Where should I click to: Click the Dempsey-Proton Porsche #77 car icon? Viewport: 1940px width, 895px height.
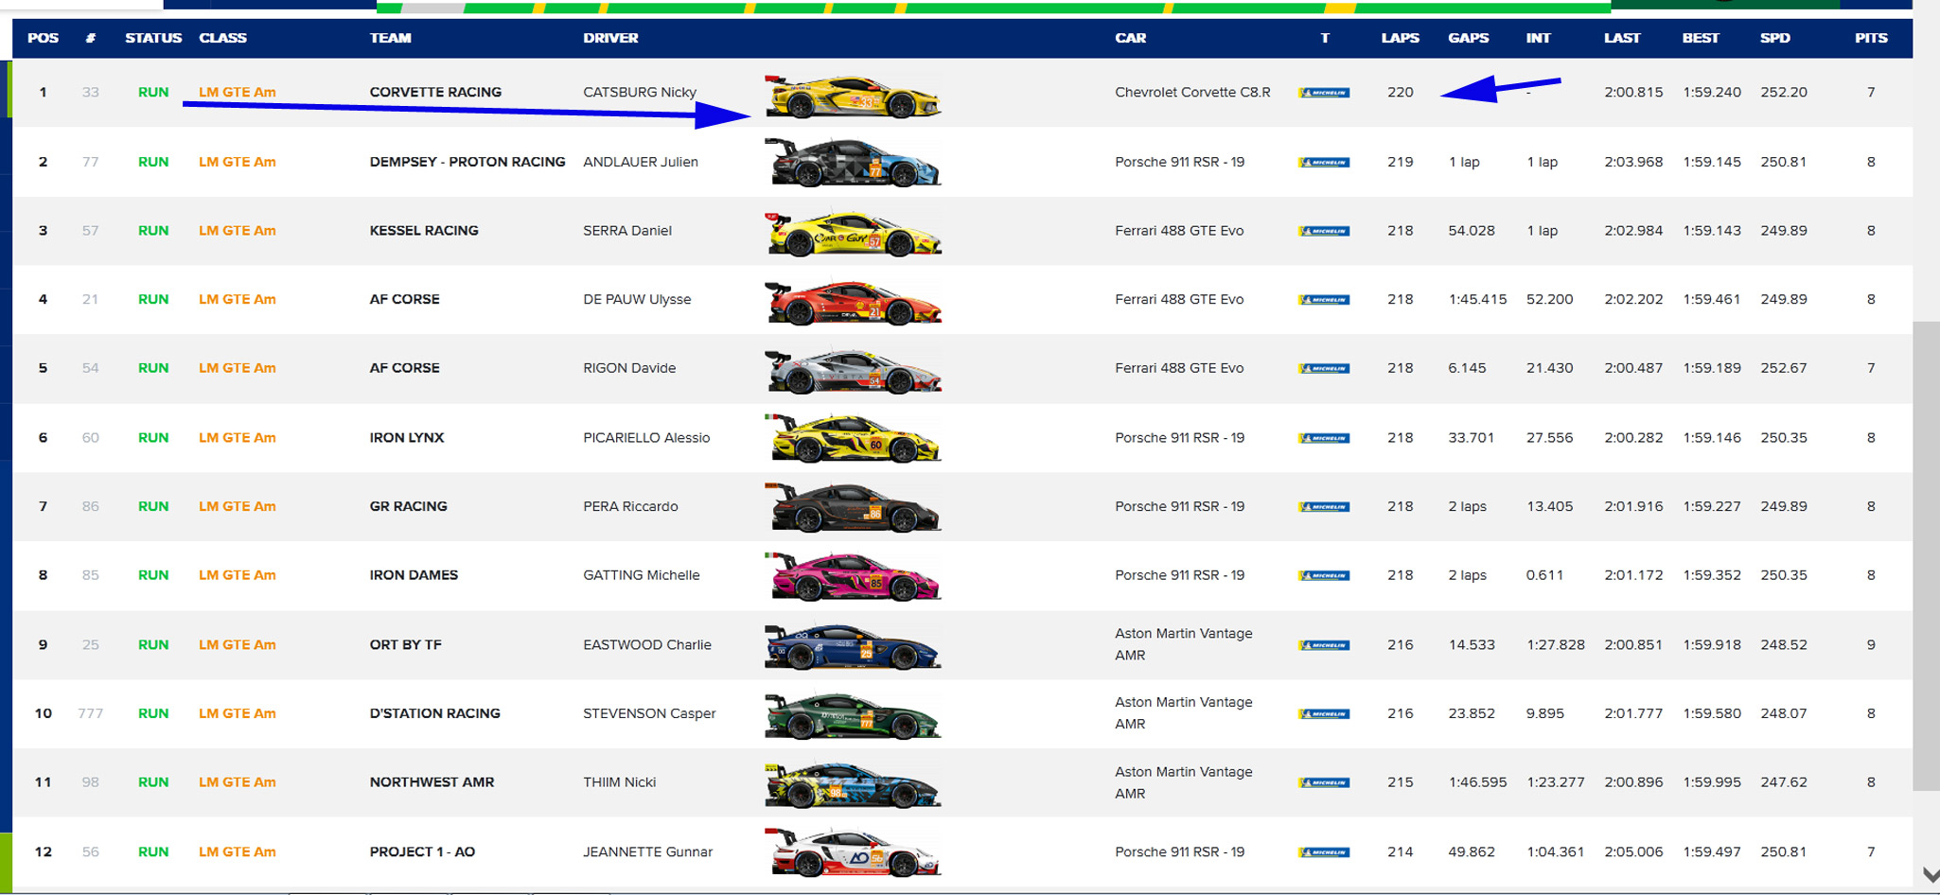point(852,163)
